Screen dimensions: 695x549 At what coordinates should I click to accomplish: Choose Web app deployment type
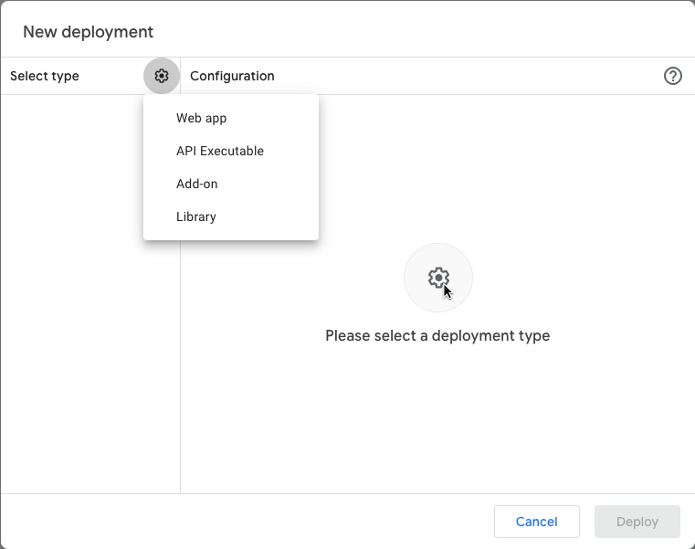(x=231, y=119)
